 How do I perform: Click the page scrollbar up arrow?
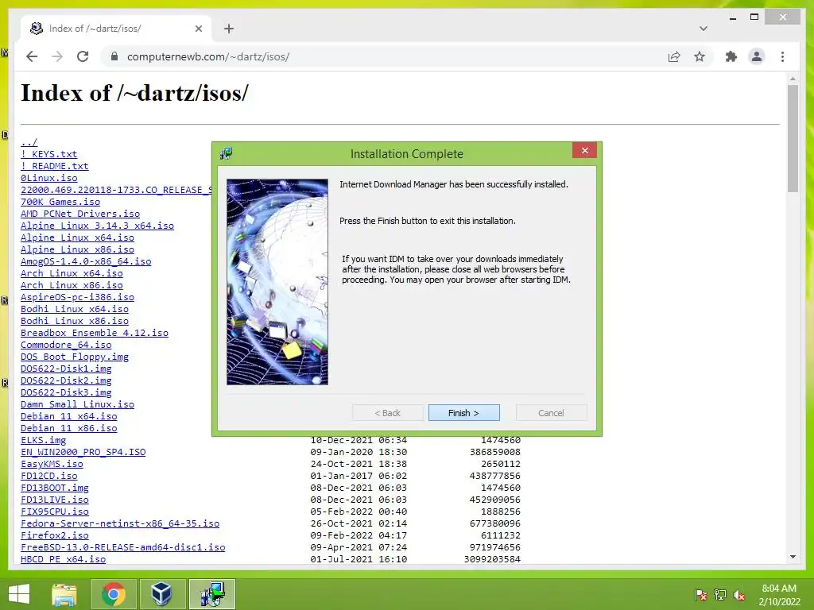click(x=793, y=79)
